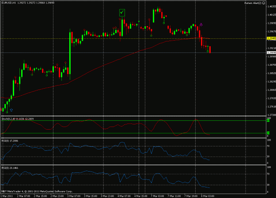Click the 1.38295 price axis label
276x198 pixels.
coord(272,82)
